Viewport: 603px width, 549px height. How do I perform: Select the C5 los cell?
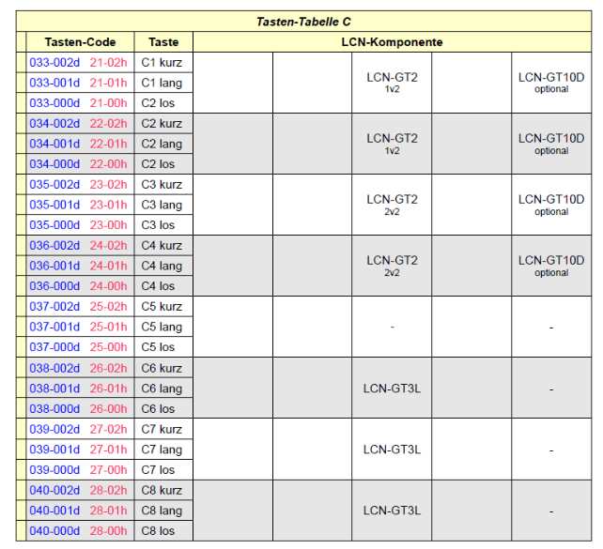(x=159, y=347)
